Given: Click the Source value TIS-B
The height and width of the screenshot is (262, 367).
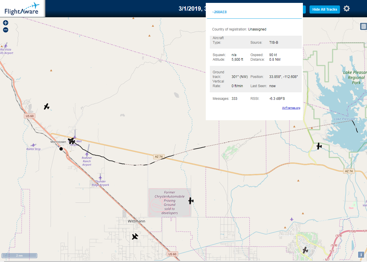Looking at the screenshot, I should [274, 43].
